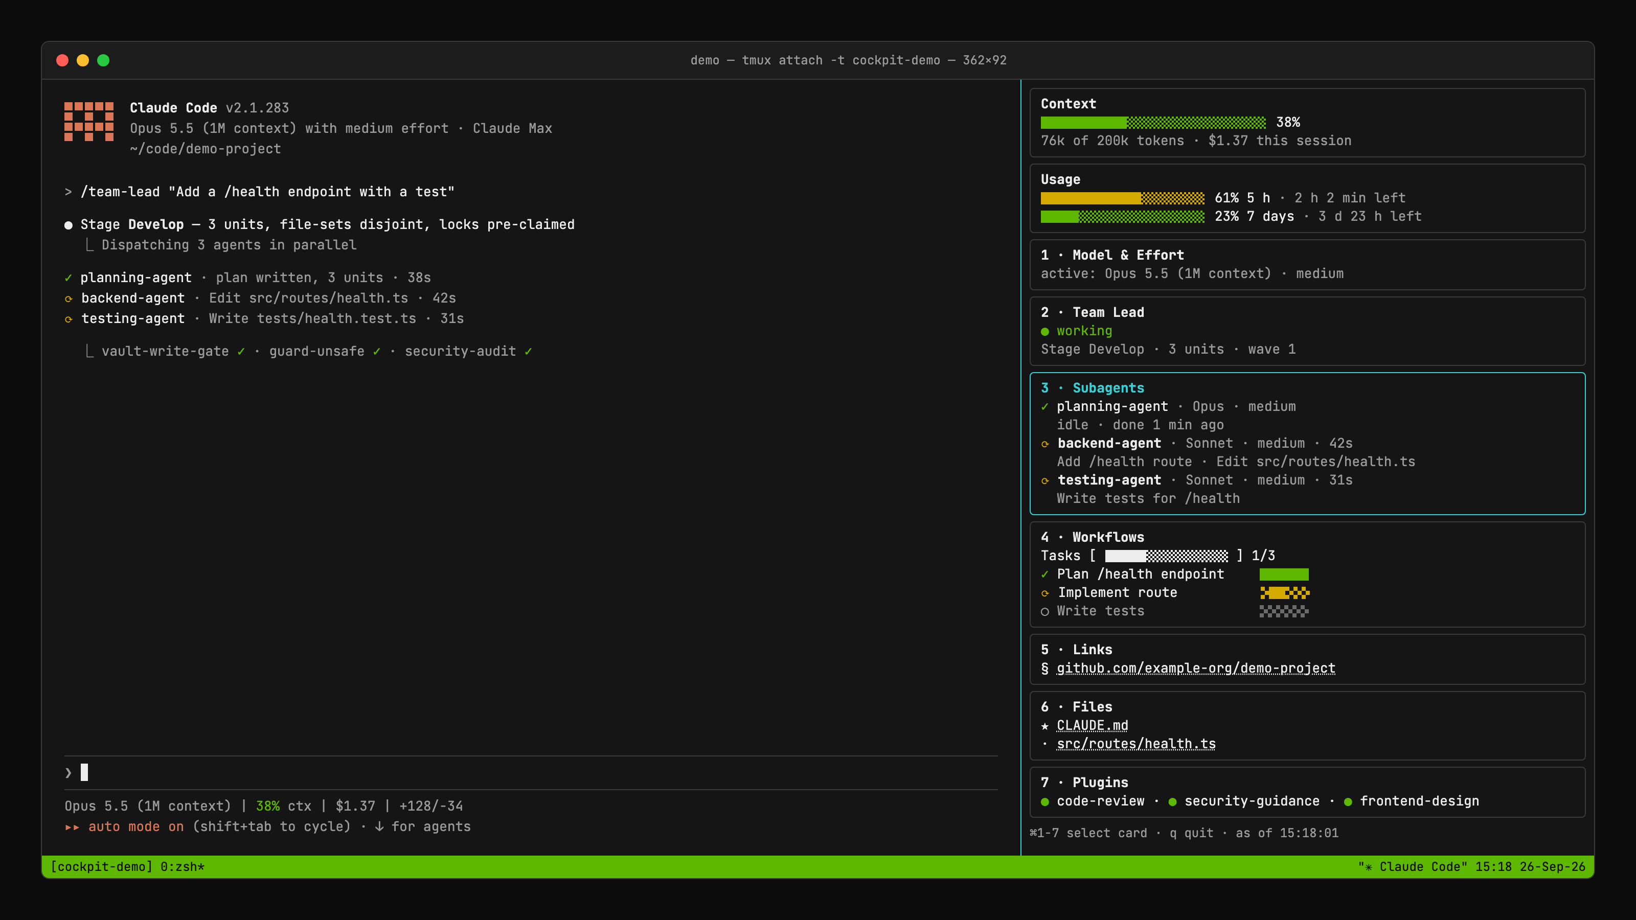Open src/routes/health.ts in the Files card
This screenshot has height=920, width=1636.
tap(1136, 744)
